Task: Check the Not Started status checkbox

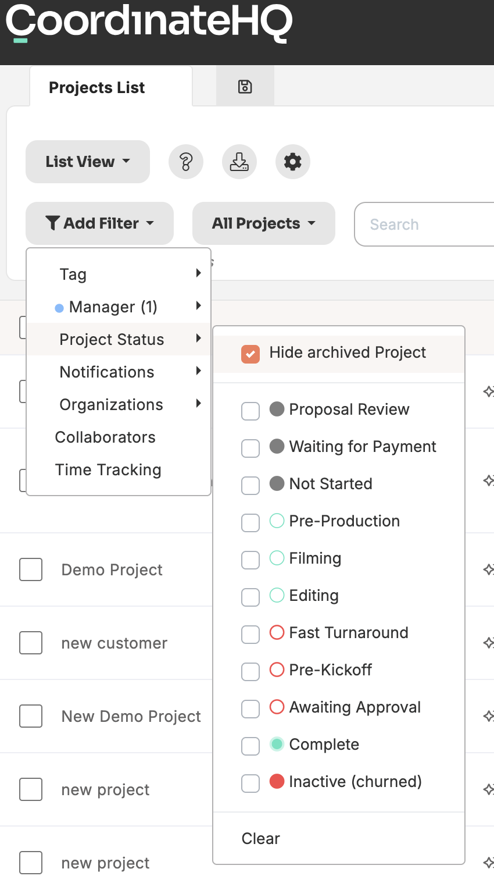Action: pos(250,485)
